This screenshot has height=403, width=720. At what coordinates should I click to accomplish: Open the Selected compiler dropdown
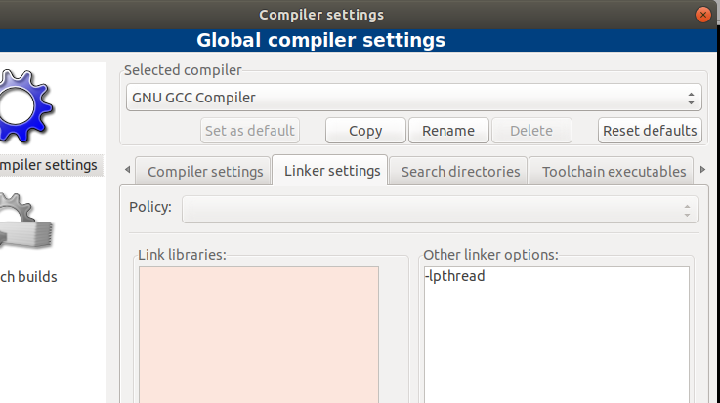(x=413, y=98)
